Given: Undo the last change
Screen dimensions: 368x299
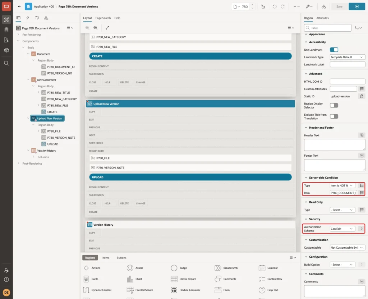Looking at the screenshot, I should coord(274,6).
